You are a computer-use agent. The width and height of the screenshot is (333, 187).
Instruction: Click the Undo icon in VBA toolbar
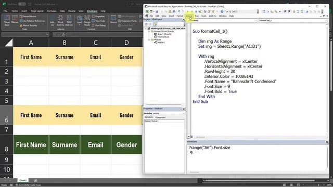(179, 11)
